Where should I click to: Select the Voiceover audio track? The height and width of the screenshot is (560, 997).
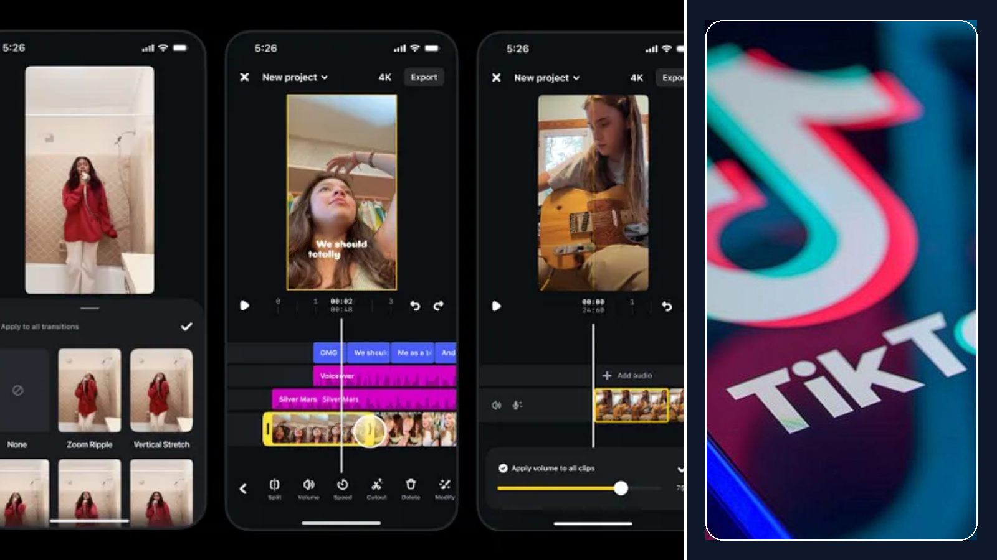[x=384, y=376]
